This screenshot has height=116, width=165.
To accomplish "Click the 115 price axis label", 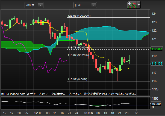I will 155,89.
